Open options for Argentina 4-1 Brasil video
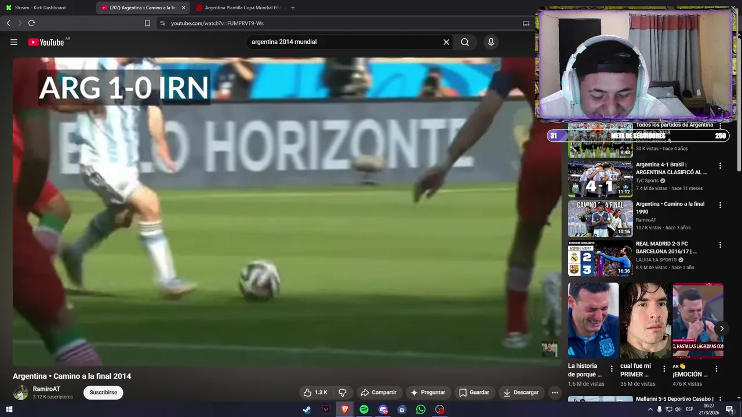This screenshot has width=742, height=417. (721, 166)
